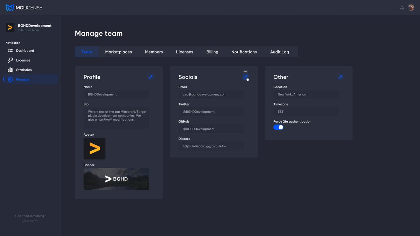420x236 pixels.
Task: Edit the Profile card with the pencil
Action: [x=150, y=77]
